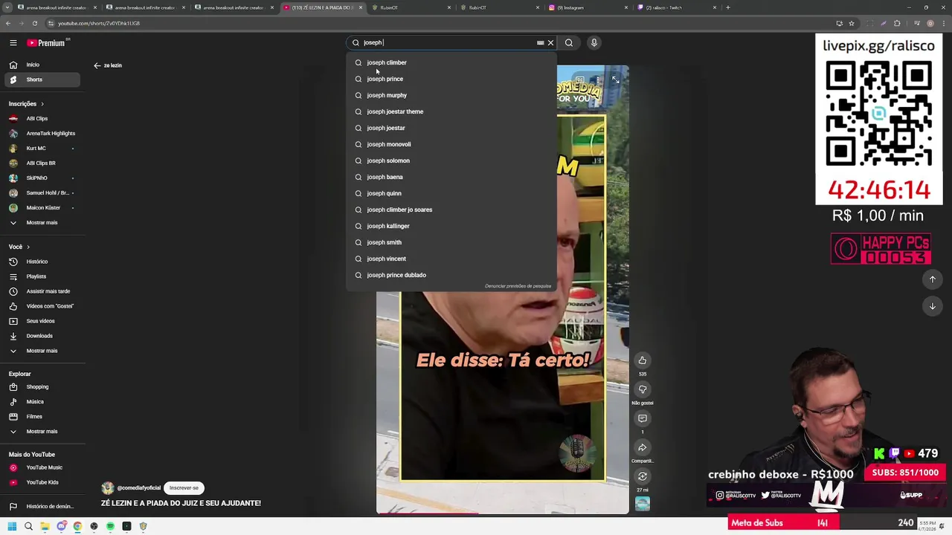The image size is (952, 535).
Task: Expand the Inscrições section
Action: (x=27, y=104)
